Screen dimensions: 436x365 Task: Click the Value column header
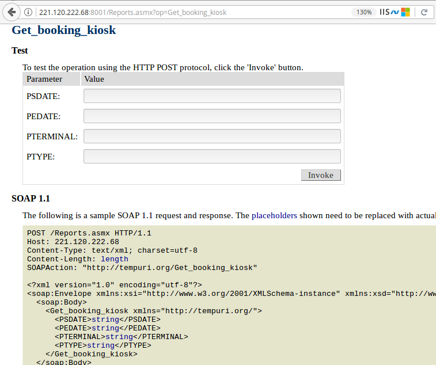coord(94,79)
